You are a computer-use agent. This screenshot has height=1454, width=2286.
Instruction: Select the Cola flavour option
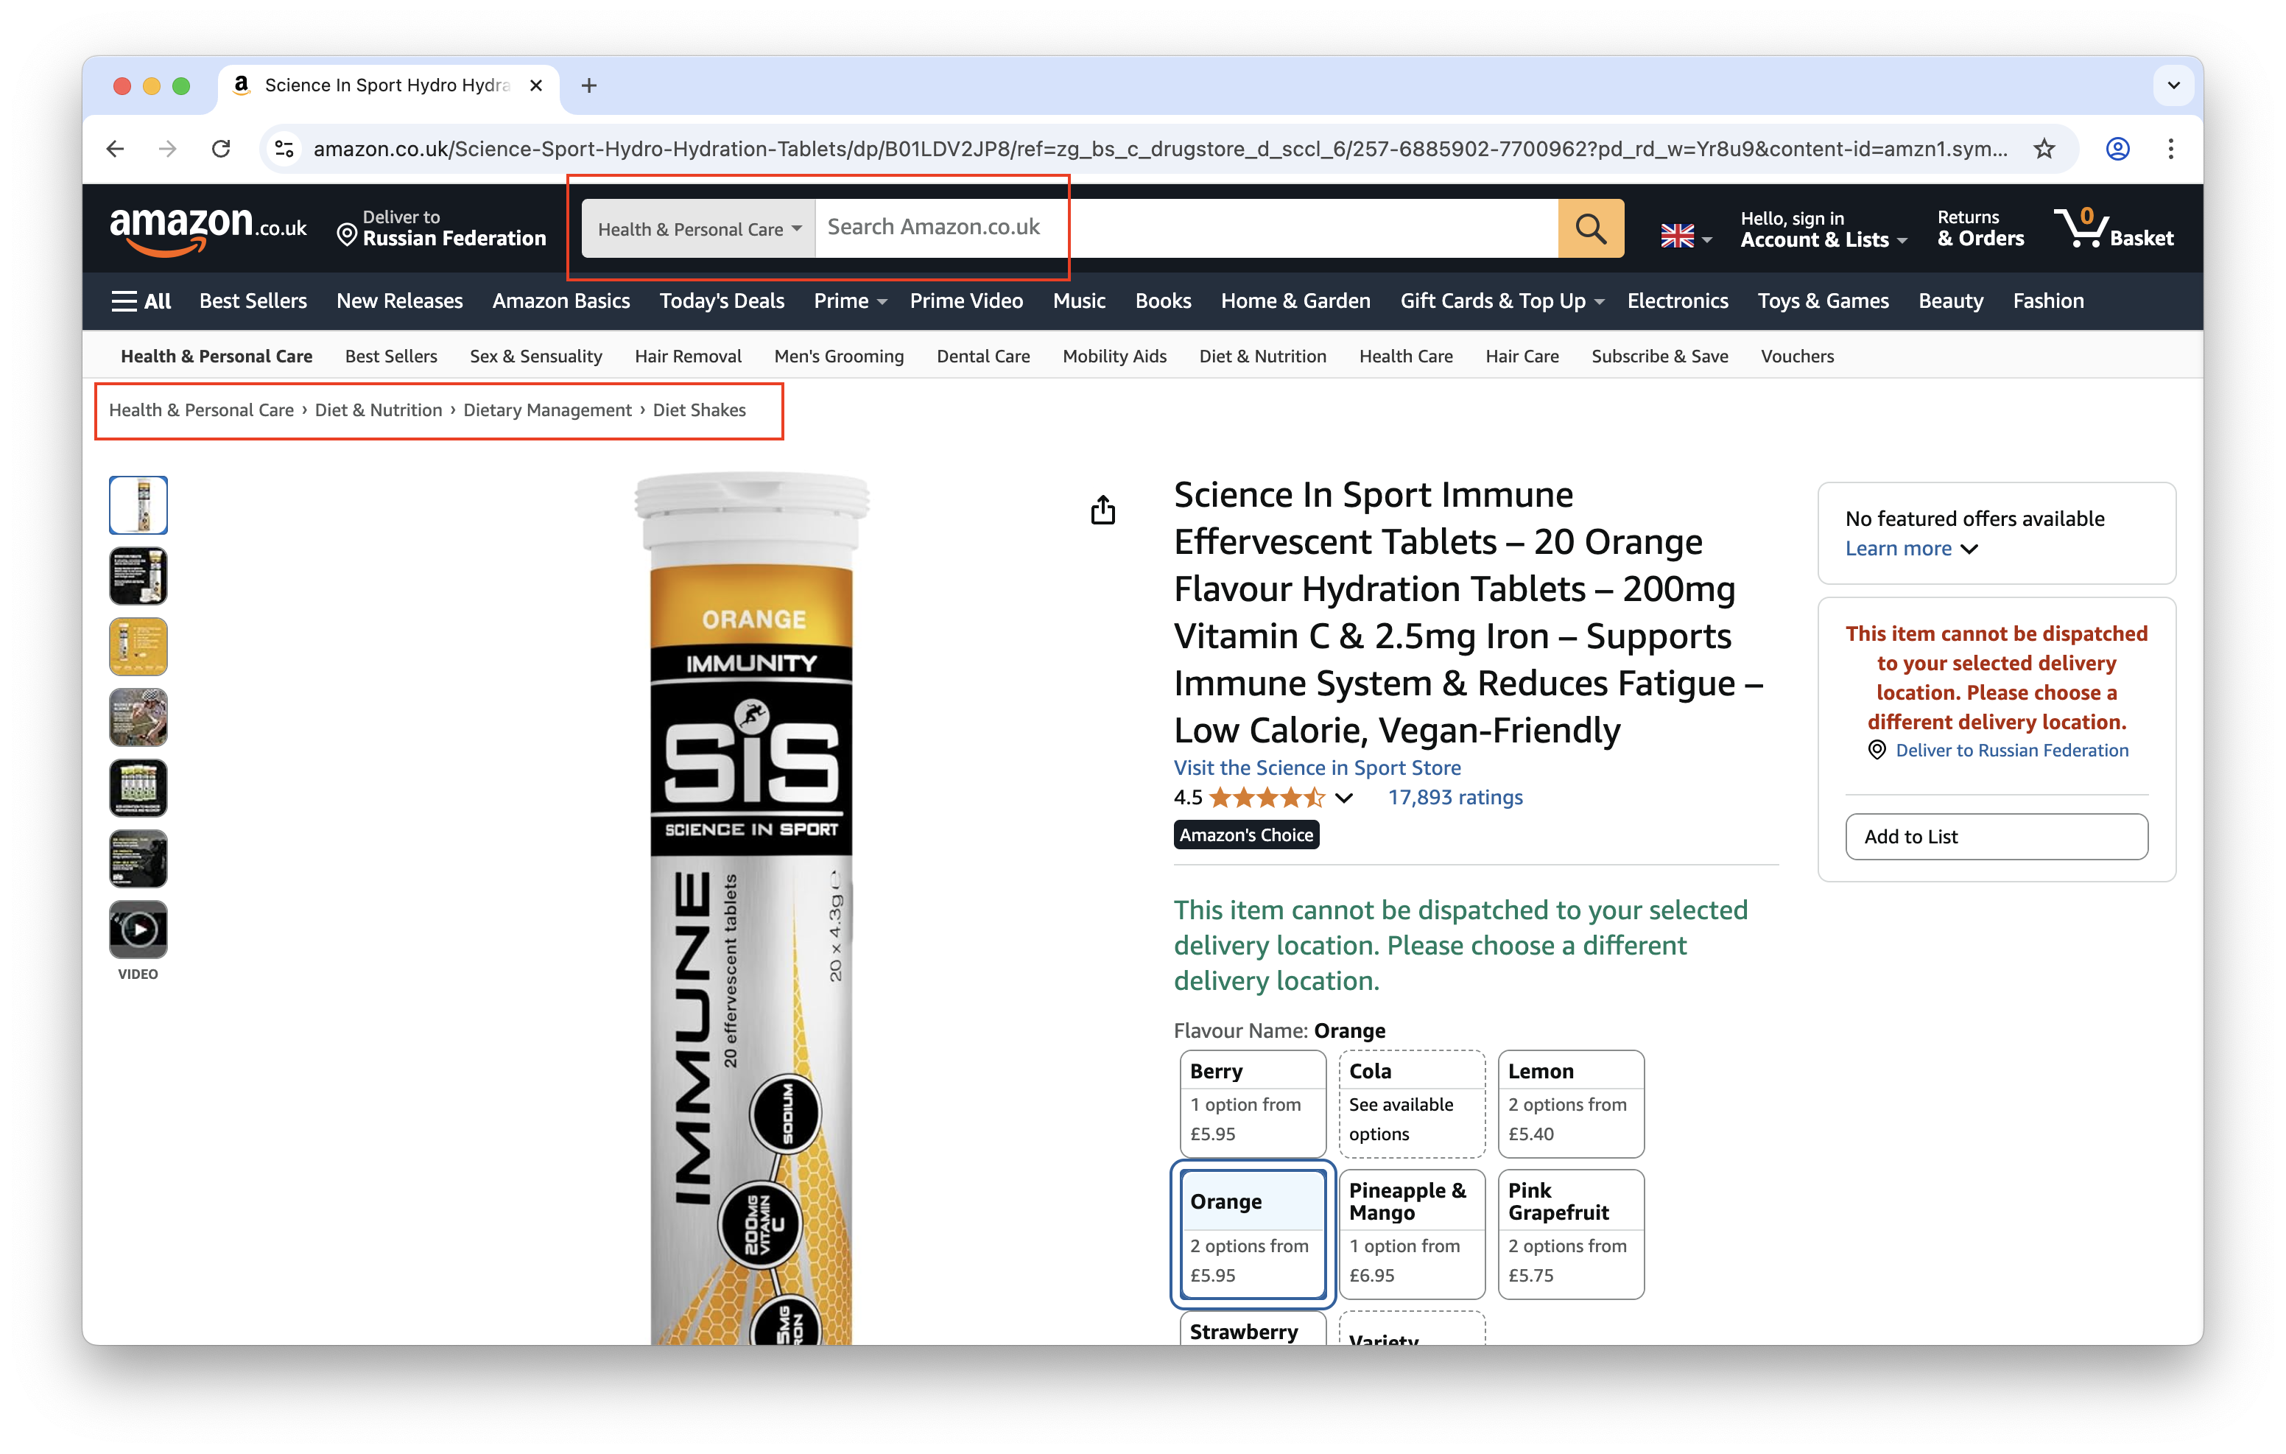tap(1412, 1103)
